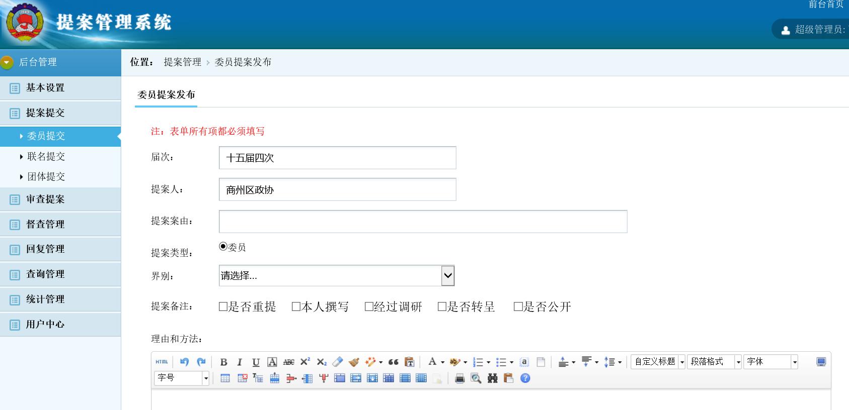The width and height of the screenshot is (849, 410).
Task: Open 基本设置 menu section
Action: 60,88
